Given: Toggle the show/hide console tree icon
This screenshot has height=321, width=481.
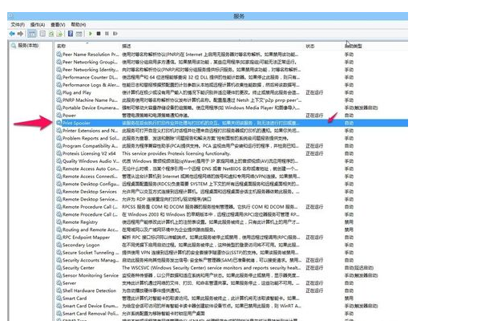Looking at the screenshot, I should click(x=32, y=34).
